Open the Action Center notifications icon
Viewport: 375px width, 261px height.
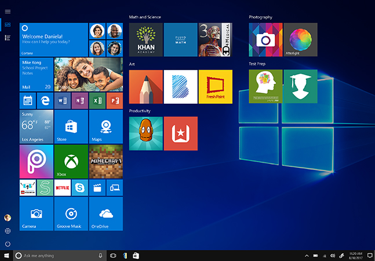tap(370, 256)
